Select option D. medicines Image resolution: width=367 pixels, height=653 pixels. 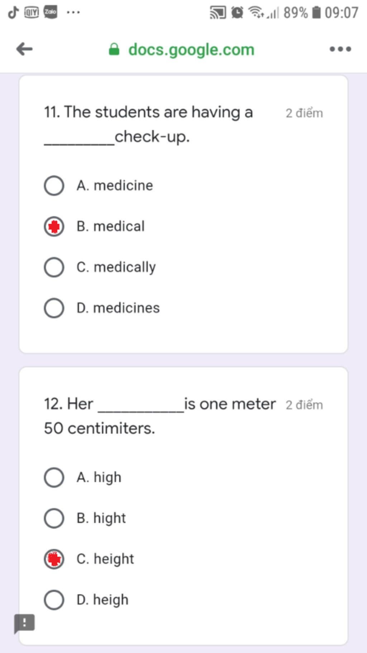coord(102,308)
